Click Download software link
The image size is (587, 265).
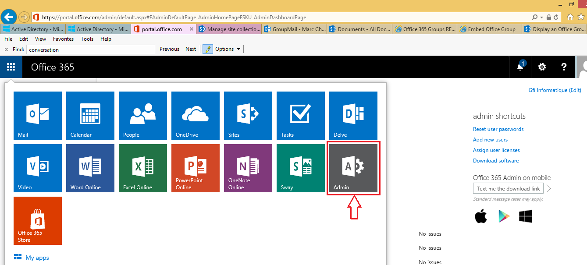click(496, 161)
